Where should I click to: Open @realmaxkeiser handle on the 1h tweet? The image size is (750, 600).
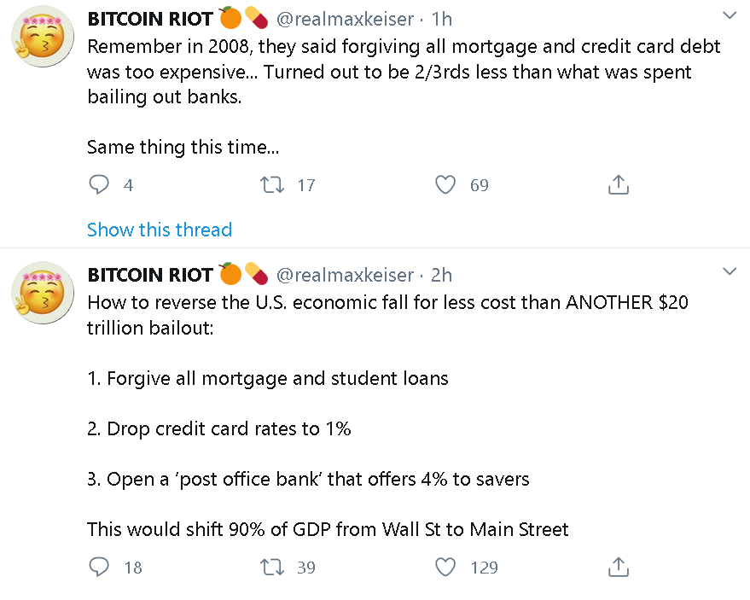345,19
